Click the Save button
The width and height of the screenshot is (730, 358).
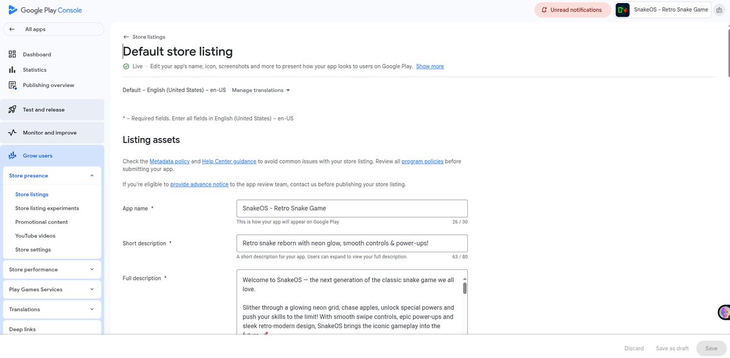pyautogui.click(x=711, y=348)
